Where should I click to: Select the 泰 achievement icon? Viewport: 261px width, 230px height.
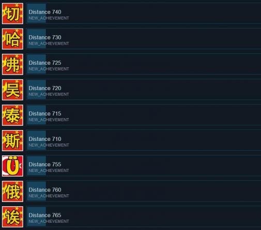click(12, 115)
